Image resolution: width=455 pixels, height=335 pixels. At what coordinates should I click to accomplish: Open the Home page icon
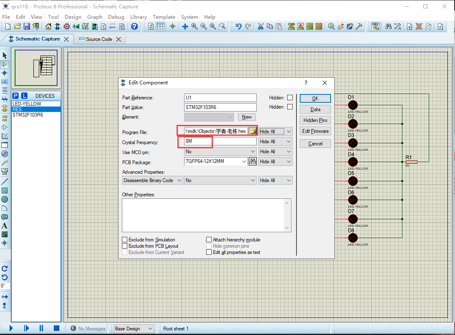48,26
